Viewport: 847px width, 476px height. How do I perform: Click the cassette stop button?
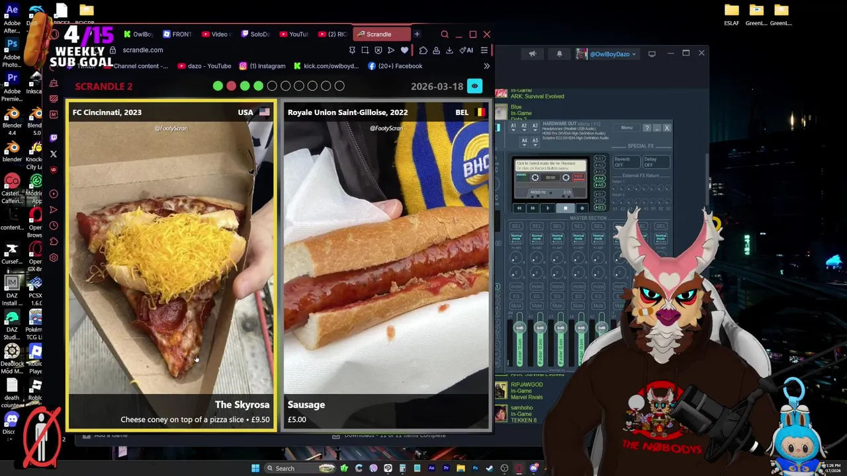(566, 208)
